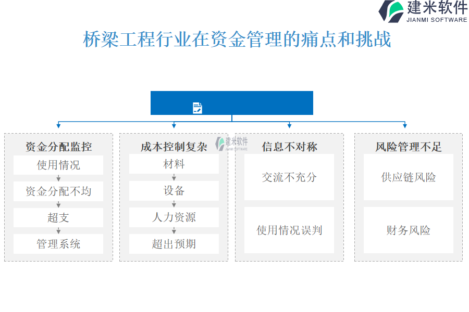Select the 人力资源 box
The height and width of the screenshot is (312, 469).
pyautogui.click(x=174, y=217)
